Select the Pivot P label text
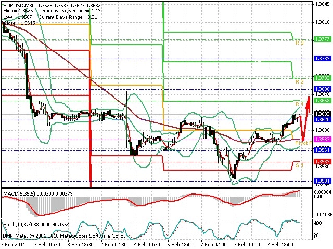The width and height of the screenshot is (333, 249). tap(303, 143)
